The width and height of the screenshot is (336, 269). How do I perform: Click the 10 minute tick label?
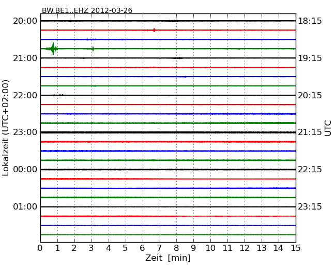tap(210, 248)
